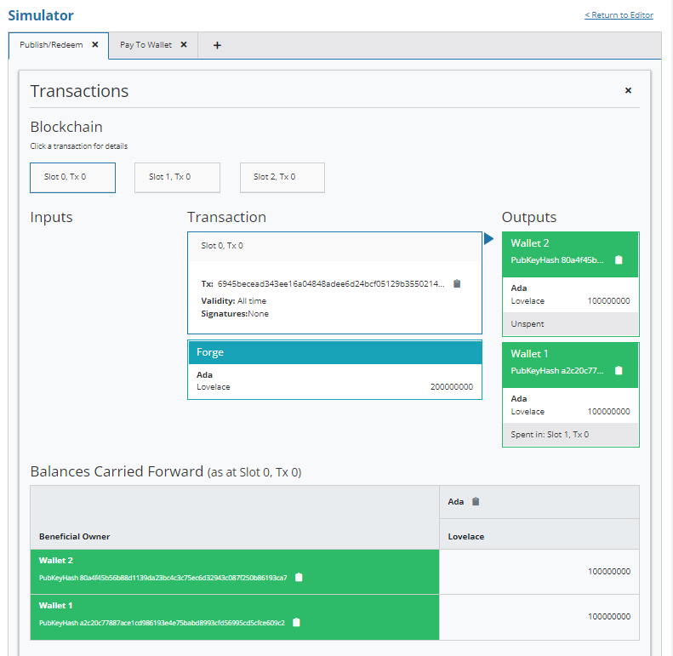Image resolution: width=673 pixels, height=656 pixels.
Task: Select the Publish/Redeem tab
Action: pyautogui.click(x=51, y=45)
